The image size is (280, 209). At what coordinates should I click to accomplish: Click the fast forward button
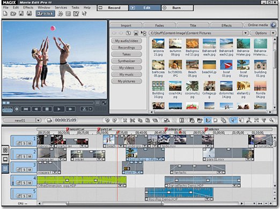pos(70,109)
